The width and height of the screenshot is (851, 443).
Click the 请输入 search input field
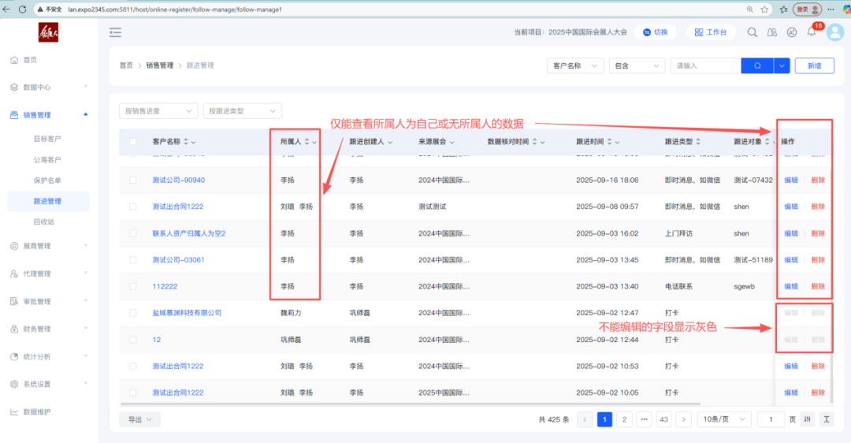pos(704,65)
